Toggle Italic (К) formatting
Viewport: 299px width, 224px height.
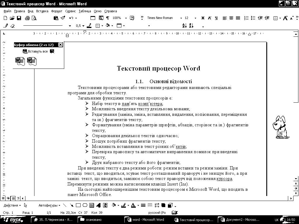tap(210, 18)
